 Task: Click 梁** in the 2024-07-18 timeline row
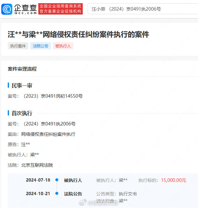coord(123,180)
